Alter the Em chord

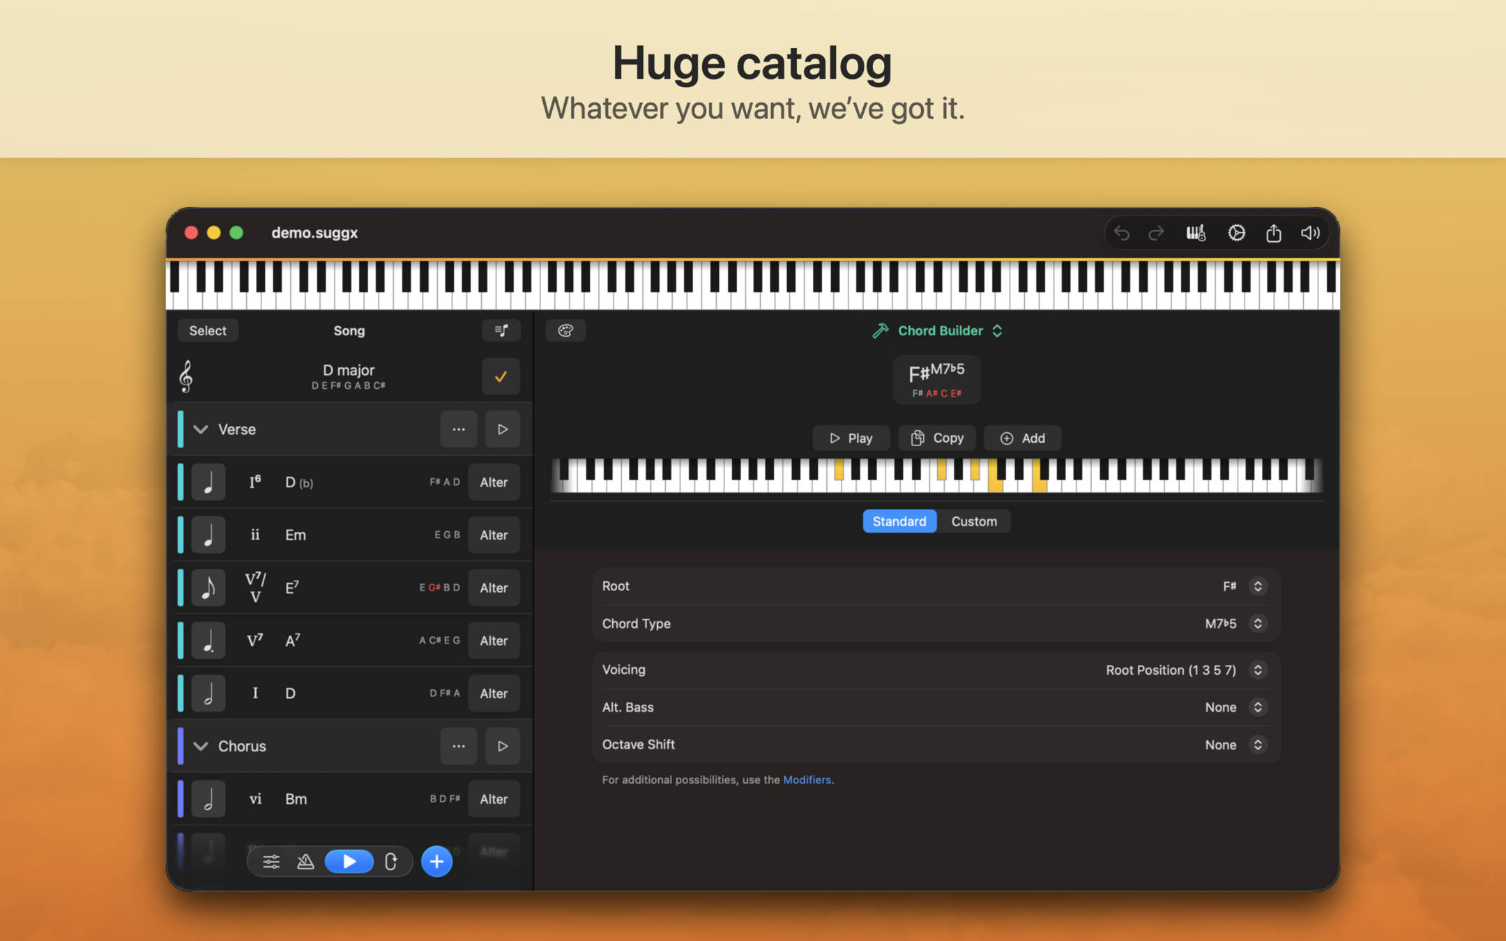pyautogui.click(x=494, y=535)
